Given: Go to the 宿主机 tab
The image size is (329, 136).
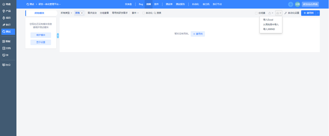Looking at the screenshot, I should (x=206, y=4).
